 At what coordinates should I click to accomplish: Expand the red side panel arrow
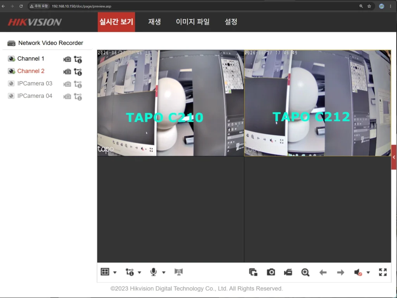[394, 157]
